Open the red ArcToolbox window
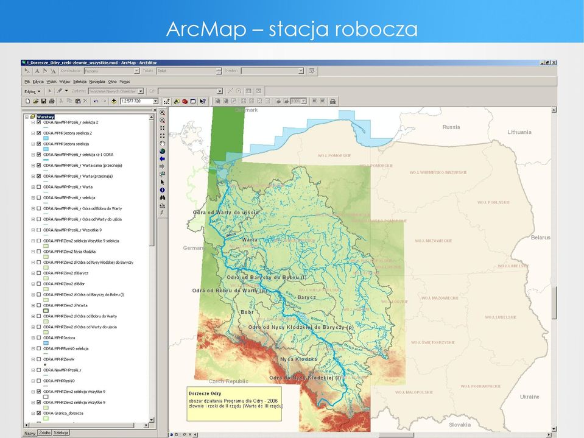This screenshot has height=438, width=584. coord(185,101)
